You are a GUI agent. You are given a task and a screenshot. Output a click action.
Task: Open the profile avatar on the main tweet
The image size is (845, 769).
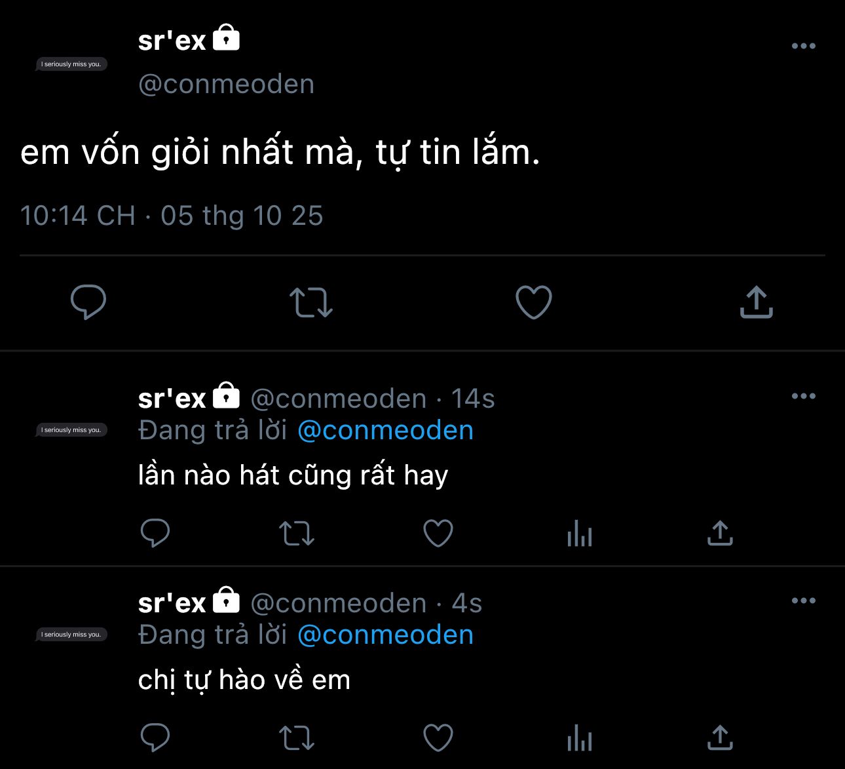tap(71, 64)
